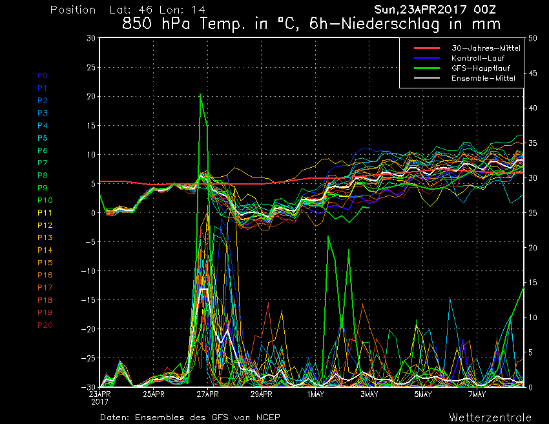Click the 1MAY date axis label
The image size is (549, 424).
(x=315, y=394)
